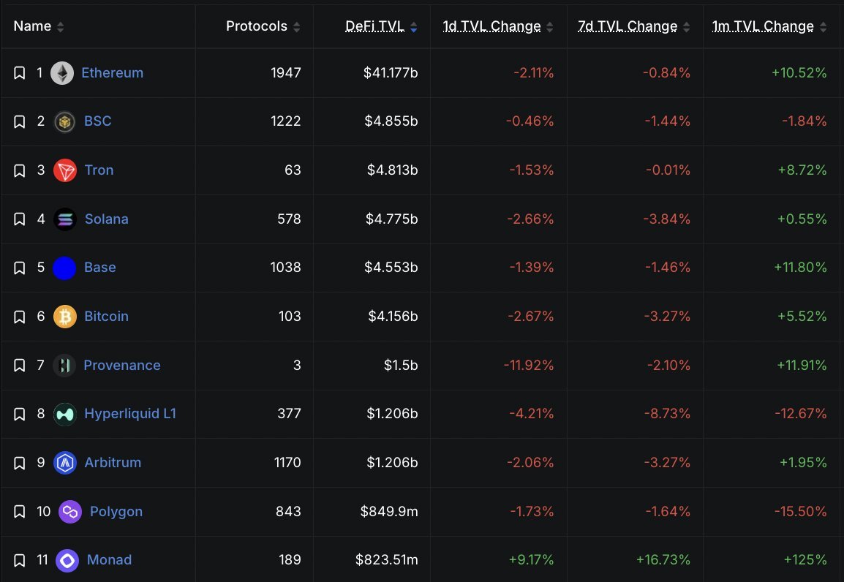Click the 1d TVL Change header label
The height and width of the screenshot is (582, 844).
tap(492, 26)
